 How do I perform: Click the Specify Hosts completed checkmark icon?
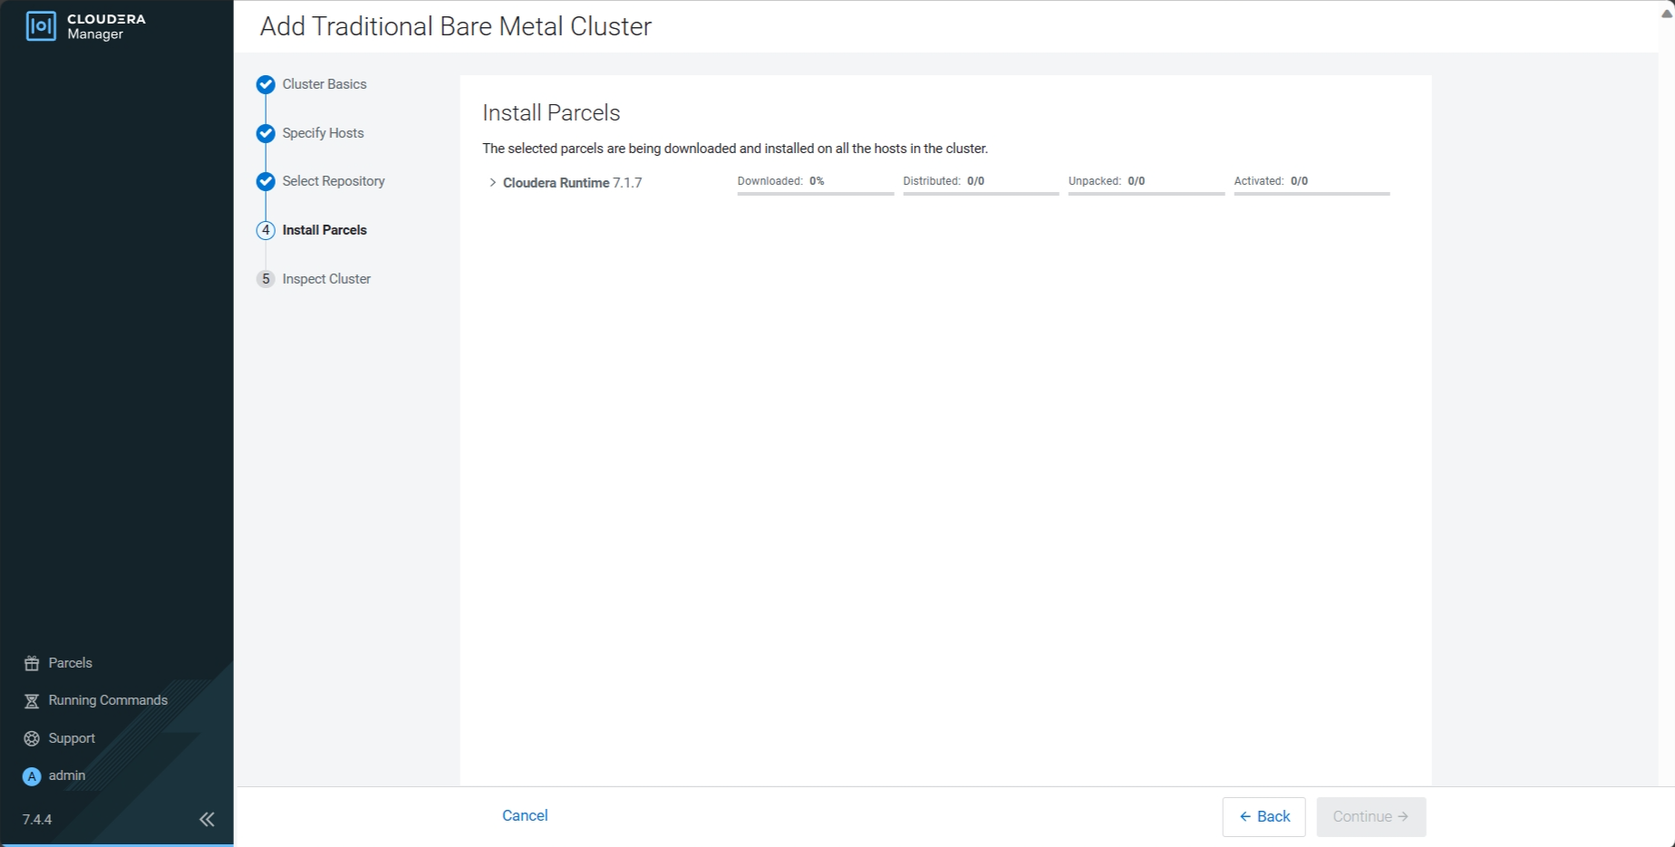tap(266, 133)
